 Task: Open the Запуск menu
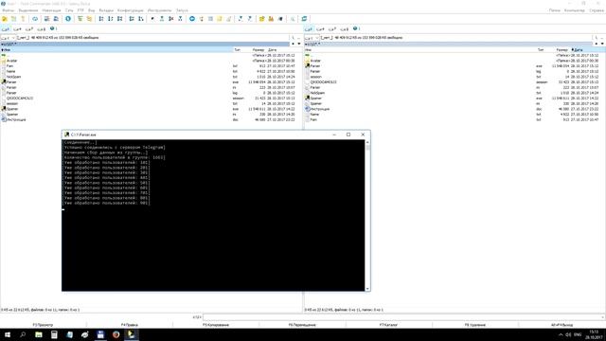point(182,10)
